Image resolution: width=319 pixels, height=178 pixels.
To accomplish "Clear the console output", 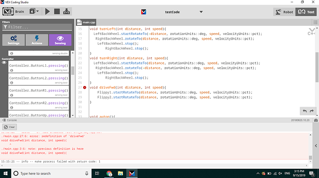I will (10, 127).
